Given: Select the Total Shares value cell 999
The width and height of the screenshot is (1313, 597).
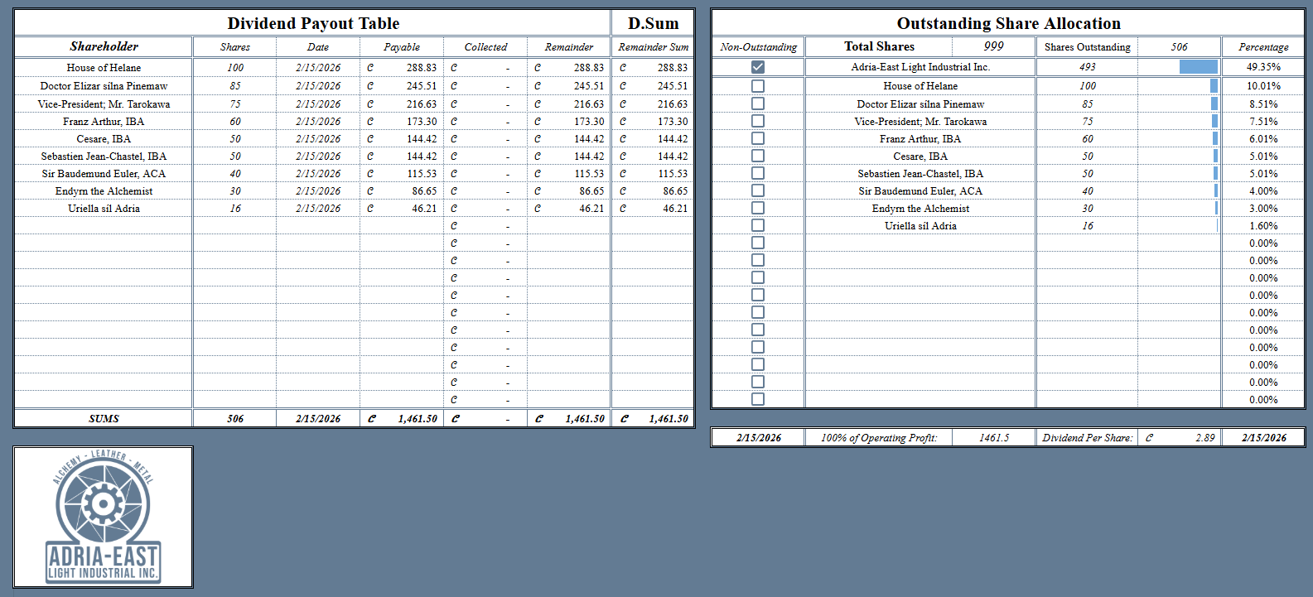Looking at the screenshot, I should coord(993,46).
